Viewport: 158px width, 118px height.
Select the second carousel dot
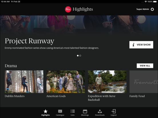80,56
